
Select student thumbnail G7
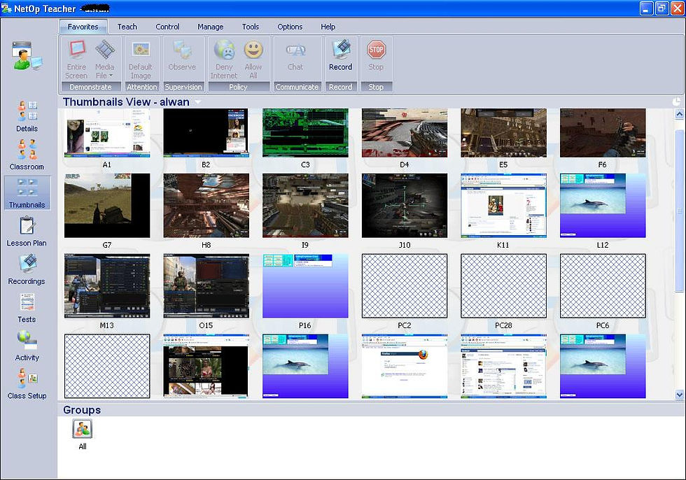(107, 206)
